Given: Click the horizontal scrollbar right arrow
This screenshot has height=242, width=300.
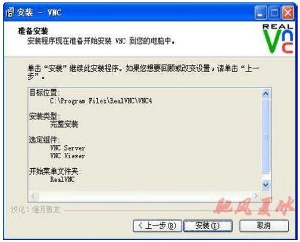Looking at the screenshot, I should (x=256, y=196).
